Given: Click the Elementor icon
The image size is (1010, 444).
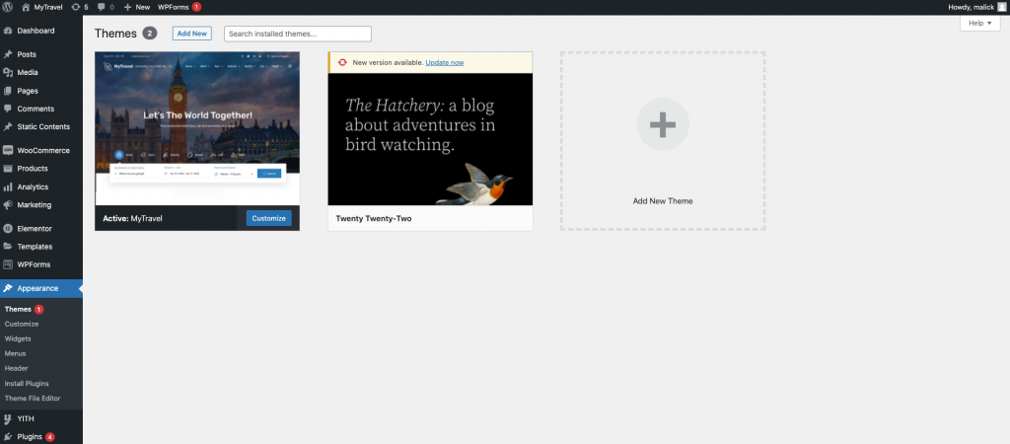Looking at the screenshot, I should tap(8, 228).
